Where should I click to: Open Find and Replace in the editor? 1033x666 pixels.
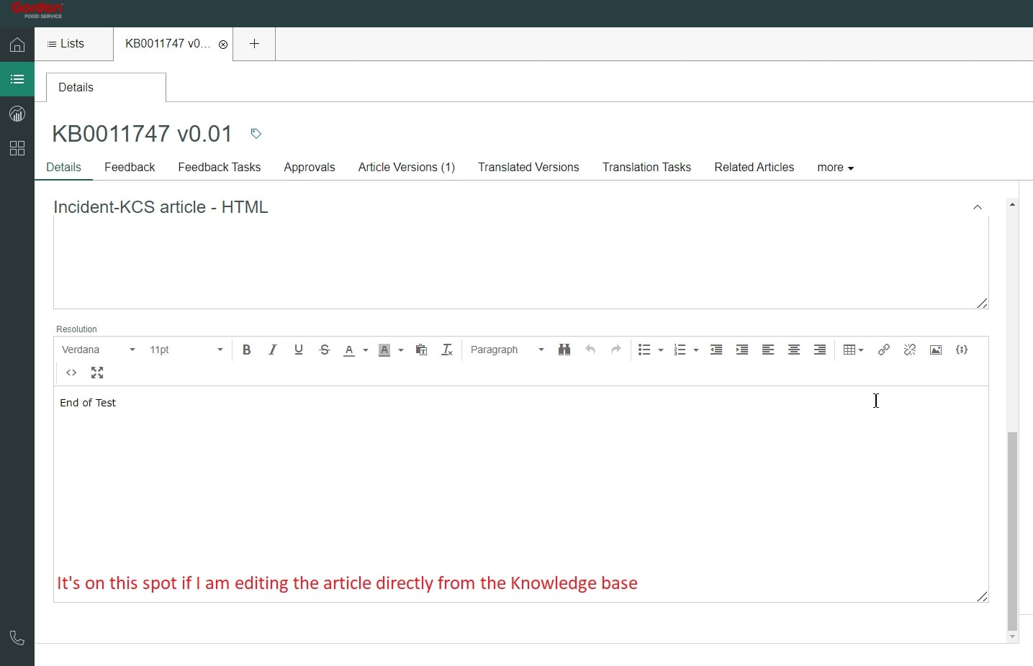564,350
